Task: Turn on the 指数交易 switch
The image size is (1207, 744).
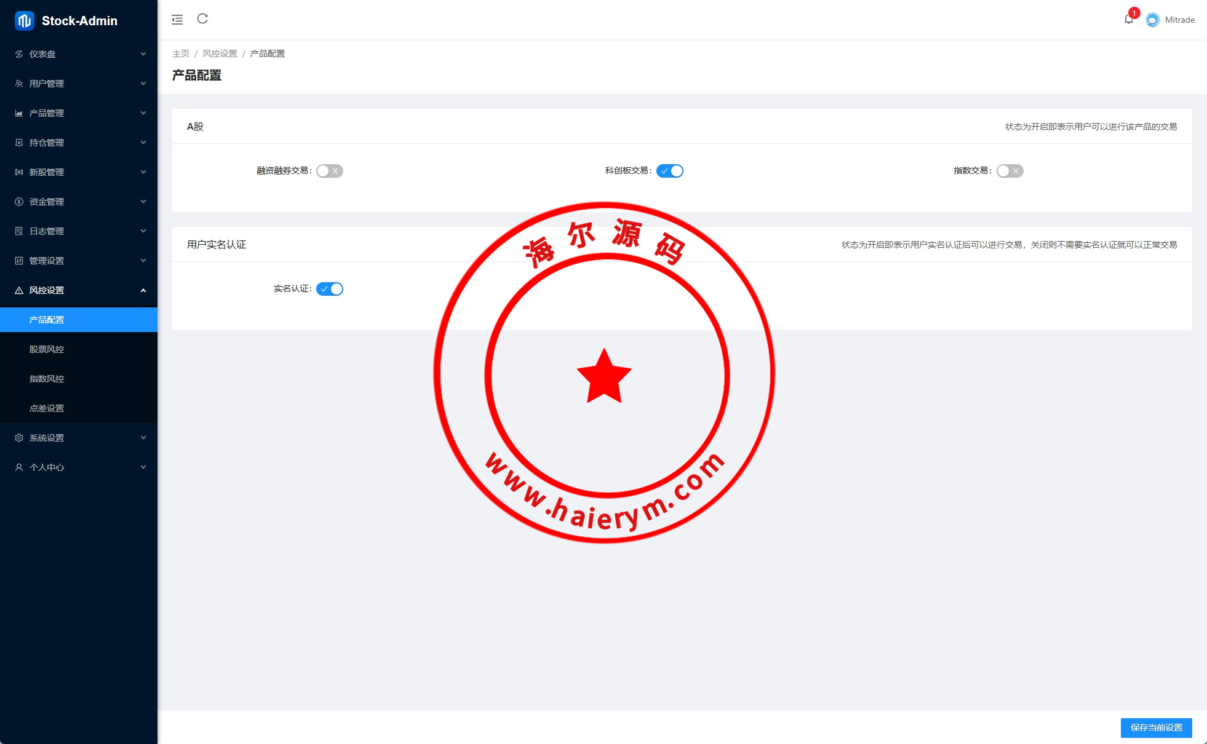Action: tap(1010, 171)
